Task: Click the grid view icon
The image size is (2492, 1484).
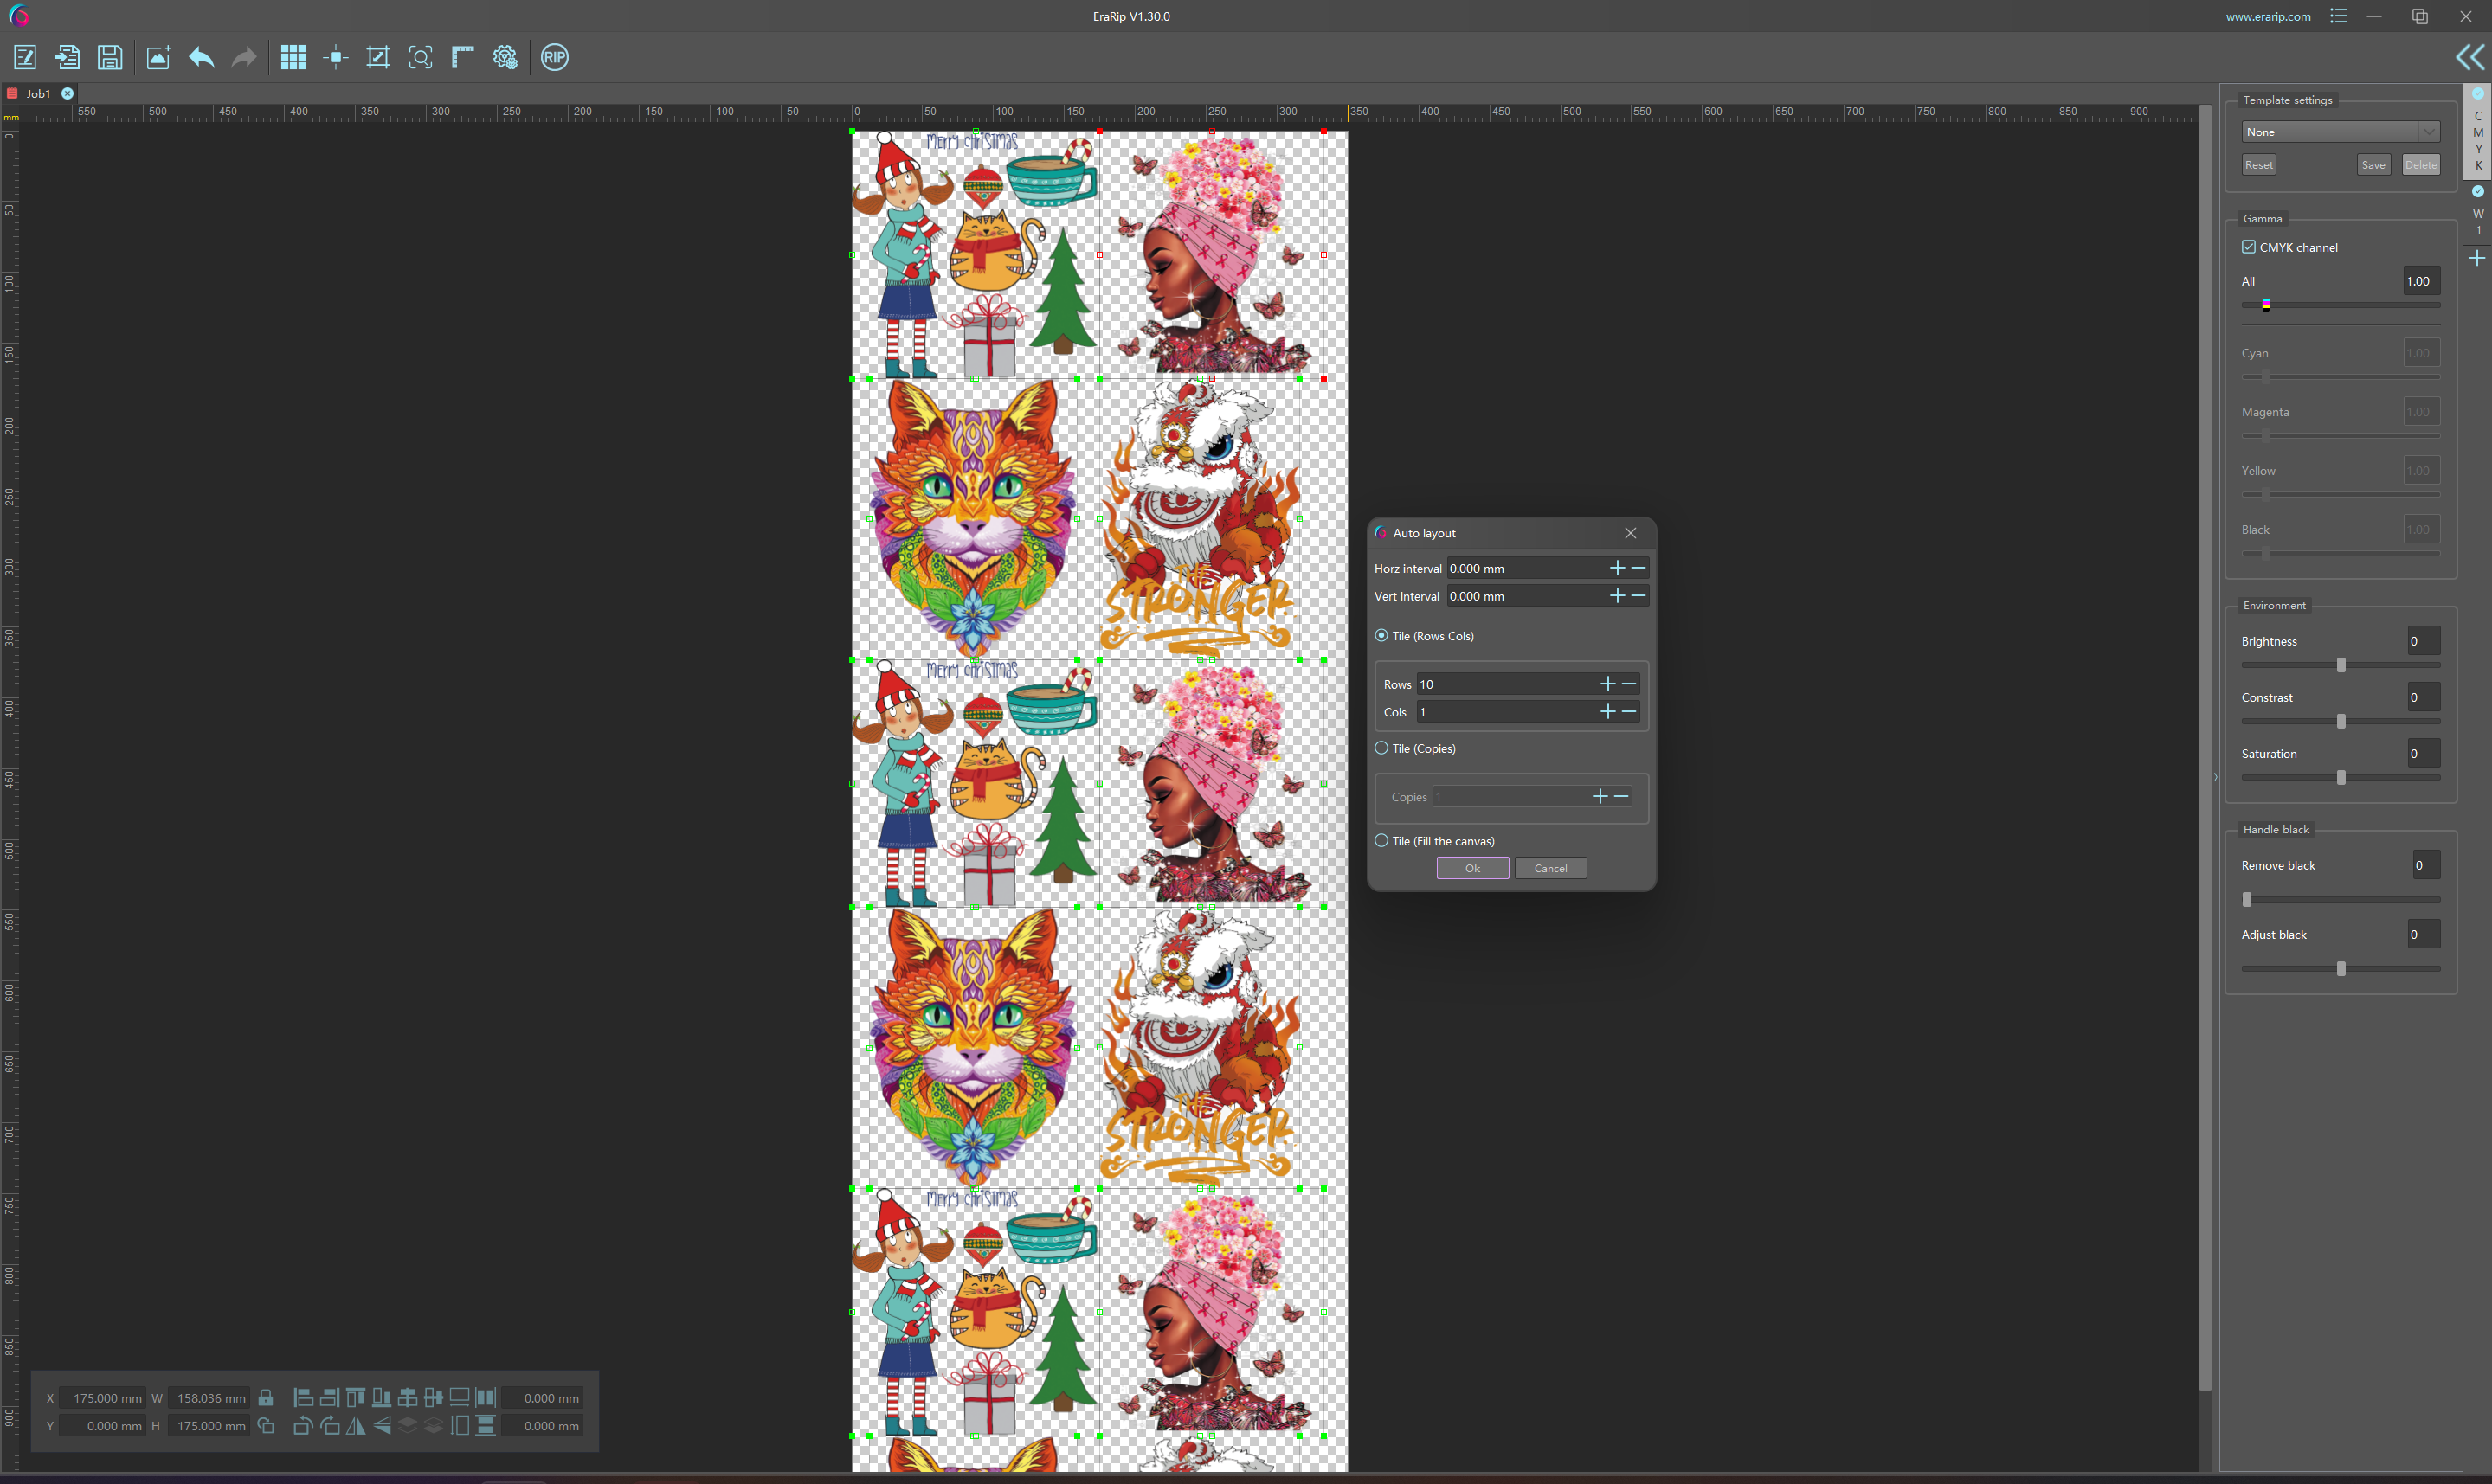Action: pos(293,56)
